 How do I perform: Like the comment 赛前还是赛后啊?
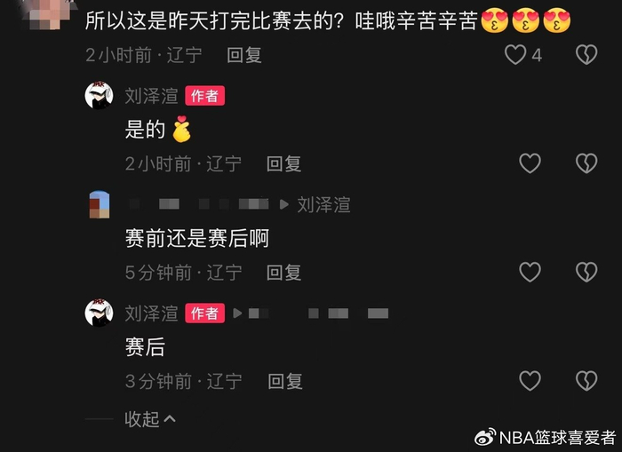click(x=530, y=272)
